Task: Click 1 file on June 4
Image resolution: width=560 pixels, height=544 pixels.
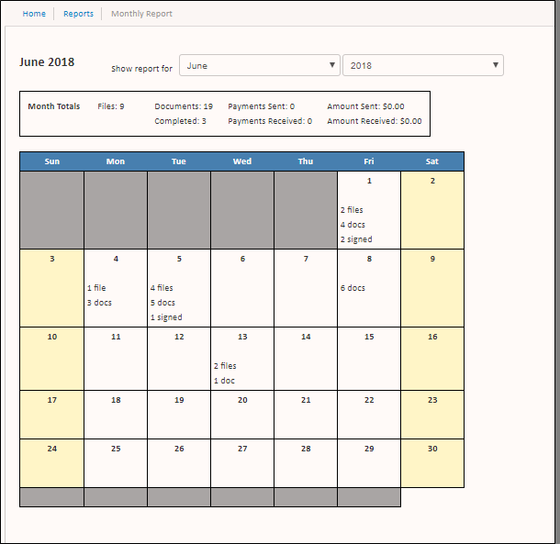Action: pos(96,288)
